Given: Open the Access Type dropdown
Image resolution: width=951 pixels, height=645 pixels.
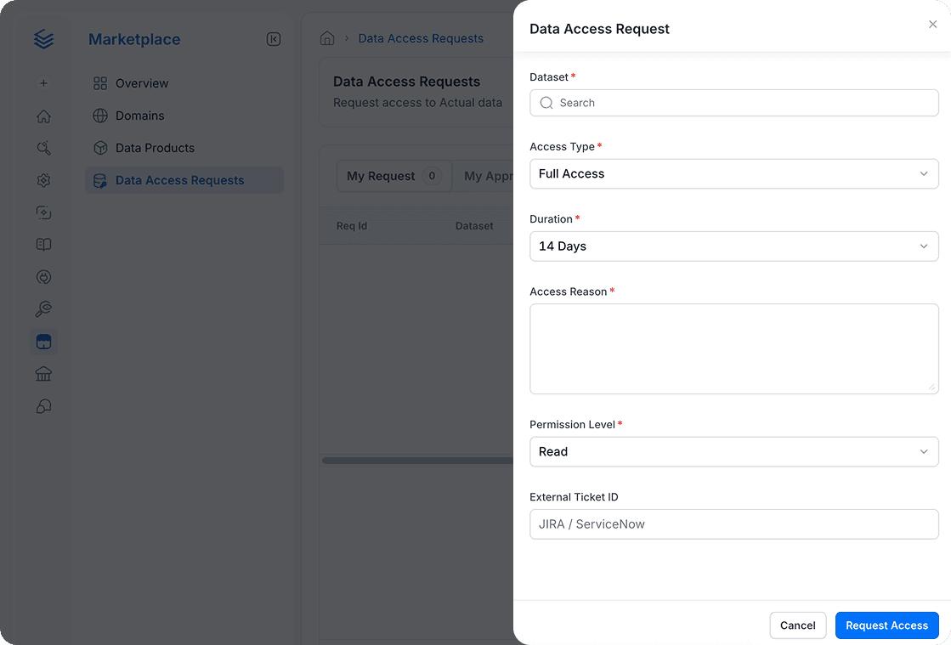Looking at the screenshot, I should [x=734, y=174].
